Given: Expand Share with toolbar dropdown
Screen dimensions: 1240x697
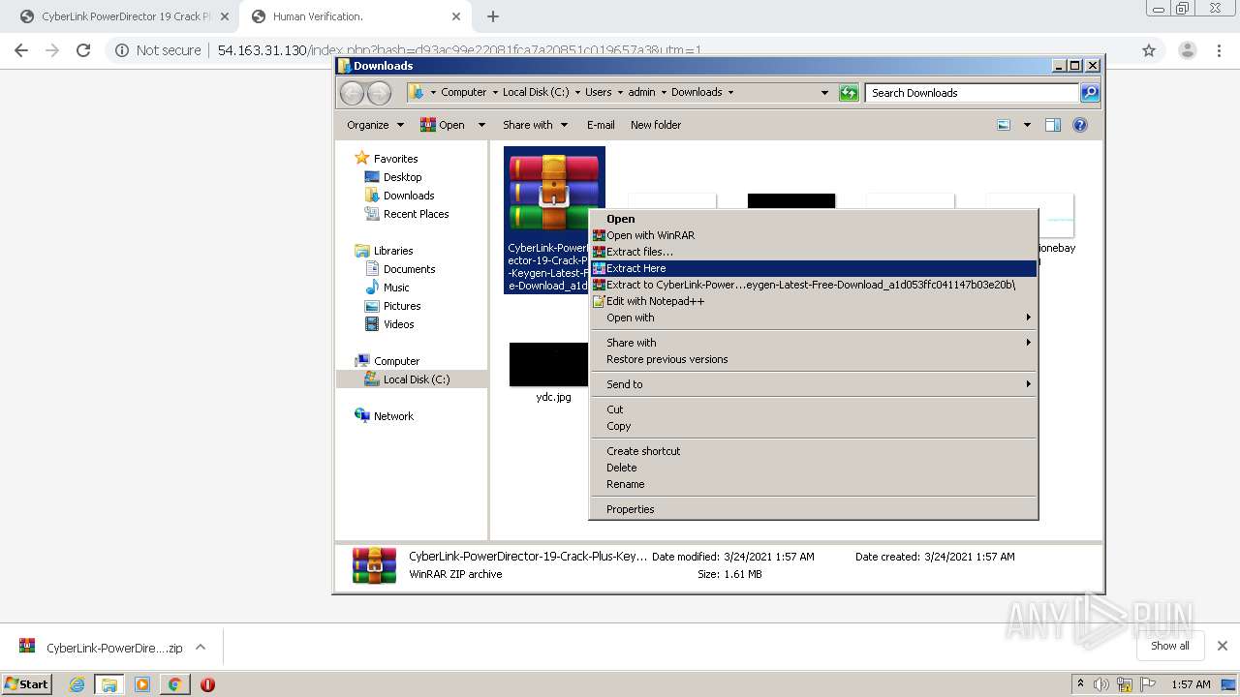Looking at the screenshot, I should 534,125.
